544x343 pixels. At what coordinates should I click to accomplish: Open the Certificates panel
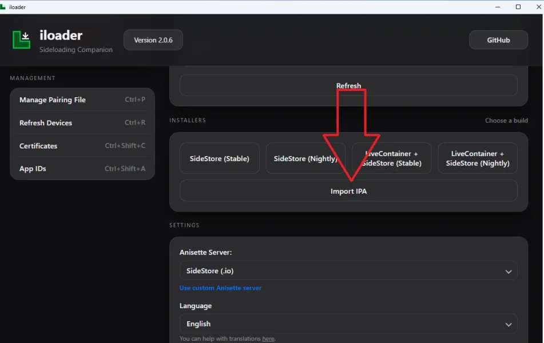click(x=38, y=145)
